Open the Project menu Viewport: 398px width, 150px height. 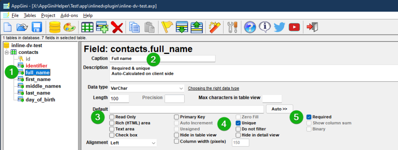click(48, 16)
